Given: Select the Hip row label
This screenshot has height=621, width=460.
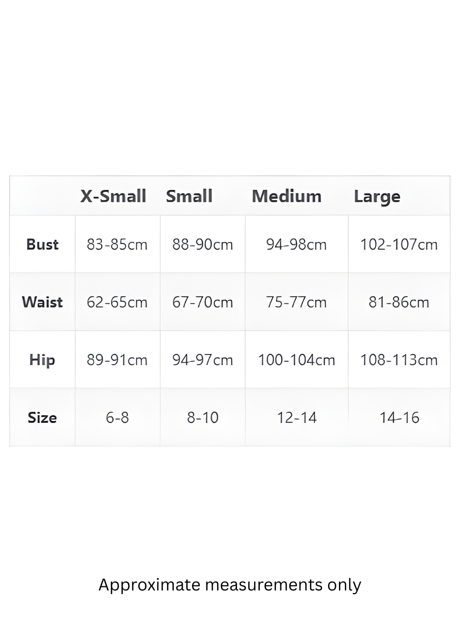Looking at the screenshot, I should coord(42,360).
